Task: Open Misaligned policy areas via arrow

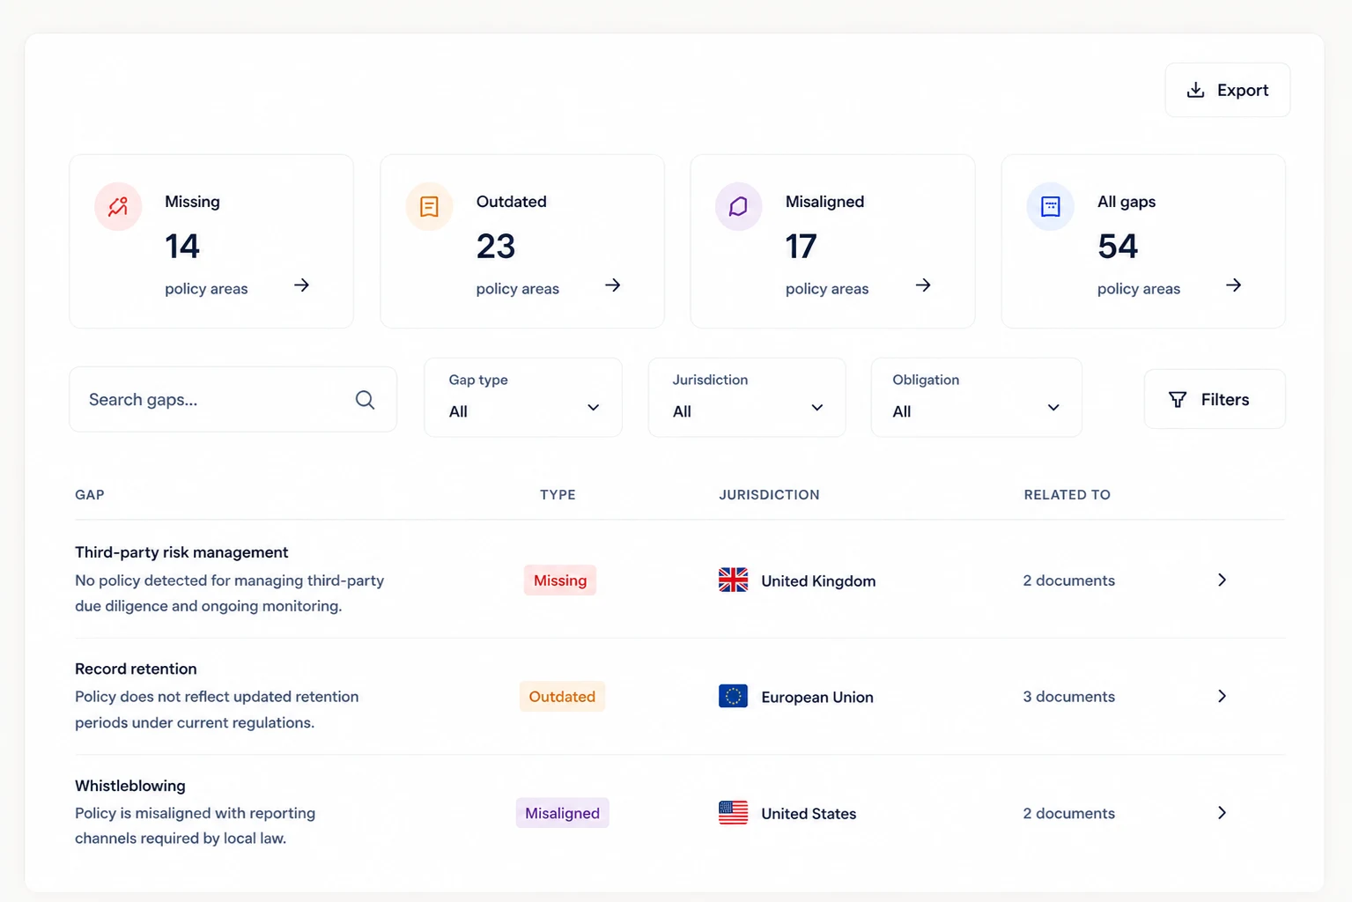Action: (923, 285)
